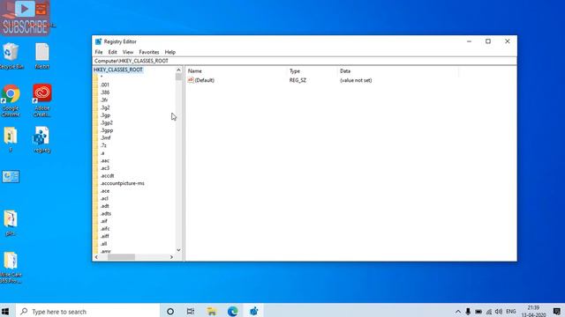This screenshot has width=565, height=317.
Task: Open the volume tray icon
Action: pos(499,311)
